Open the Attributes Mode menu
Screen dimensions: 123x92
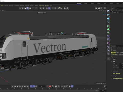tap(114, 48)
